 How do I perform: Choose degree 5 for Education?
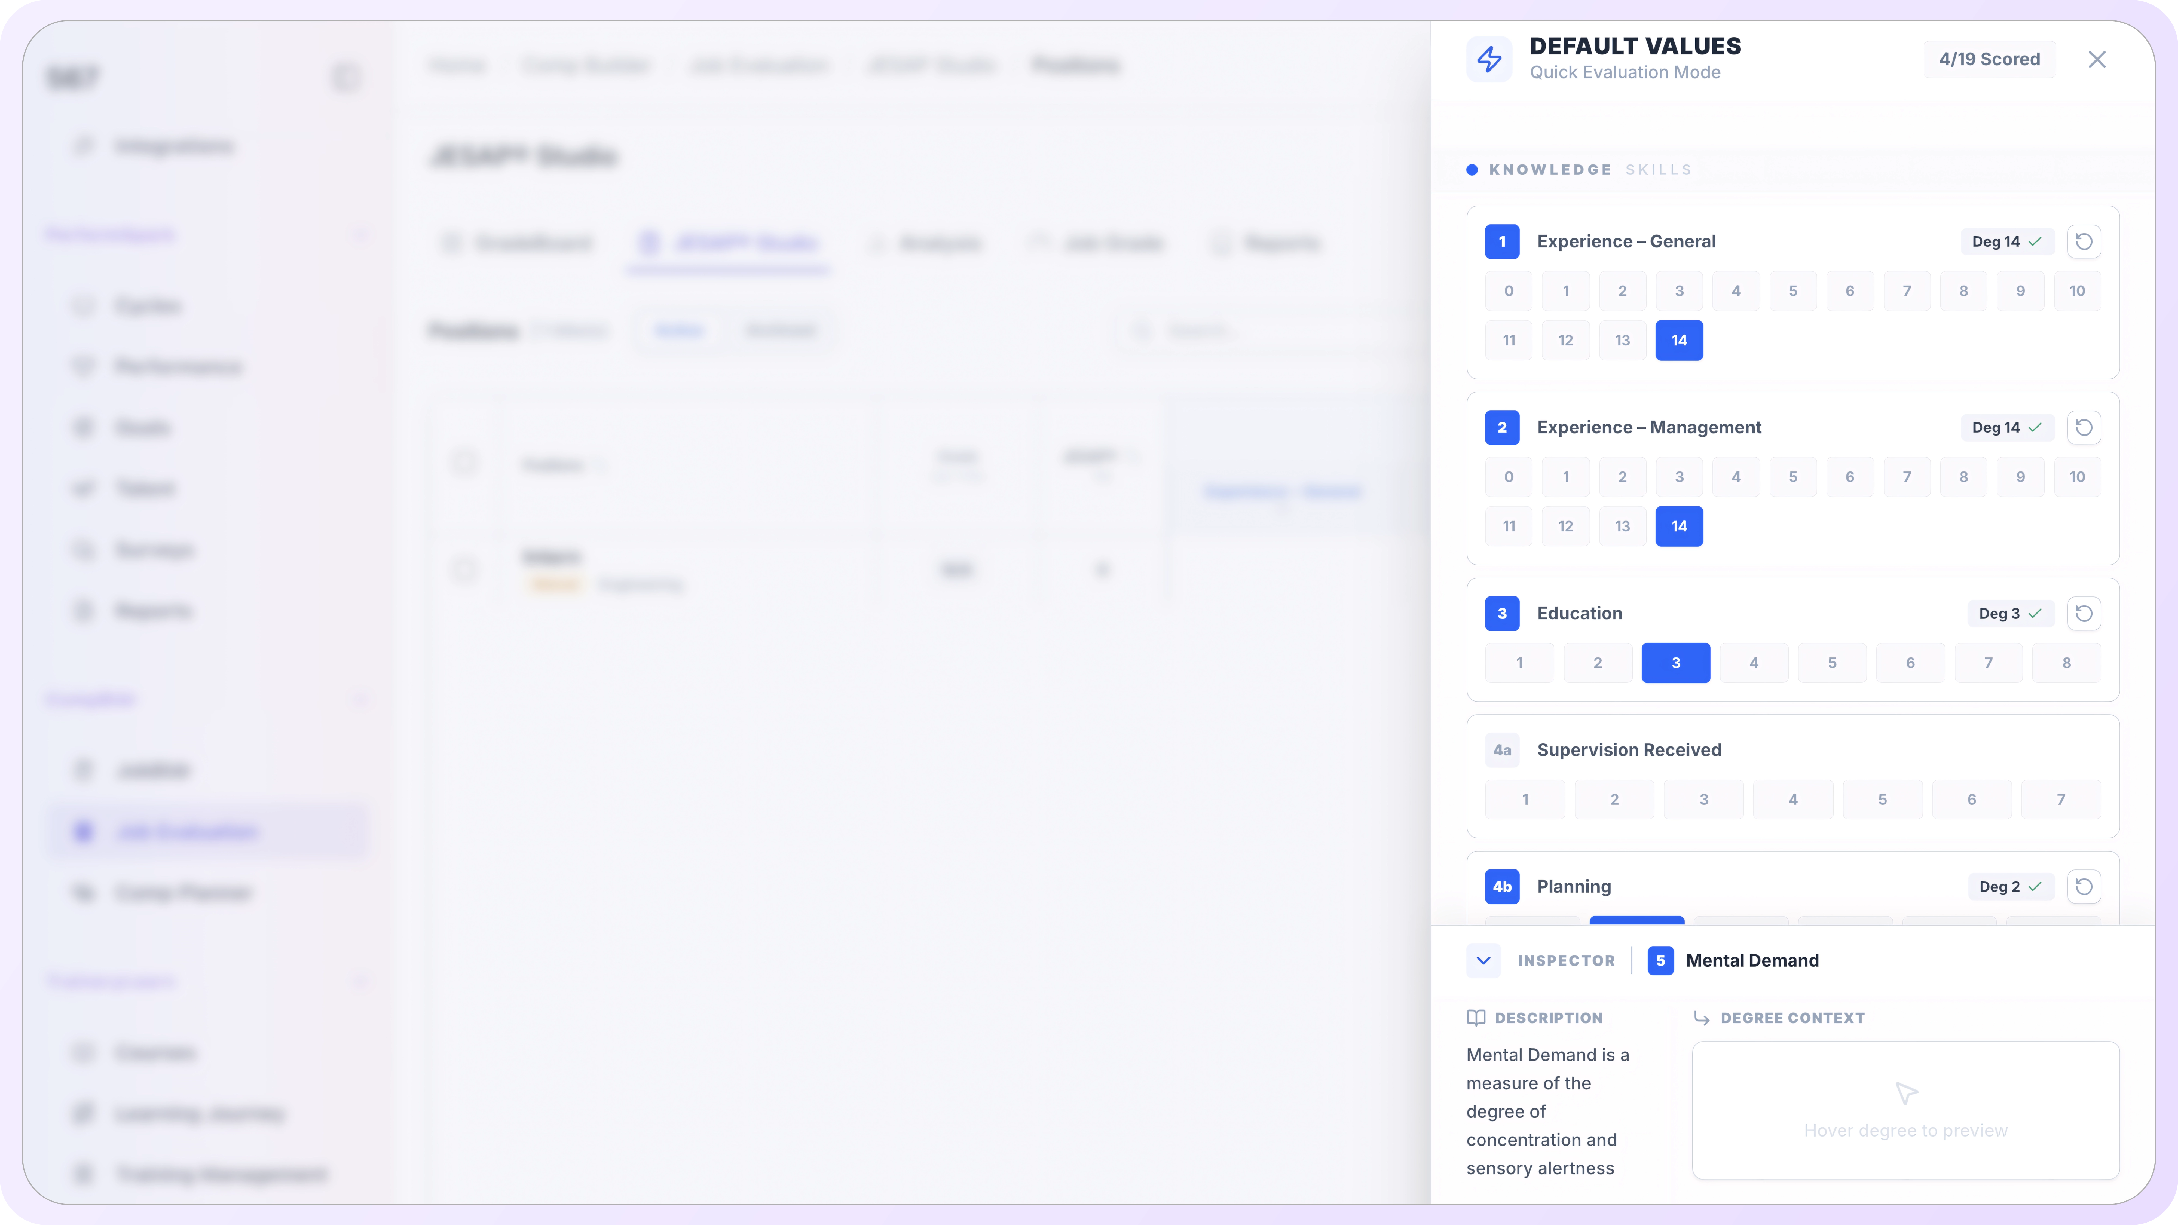tap(1832, 663)
